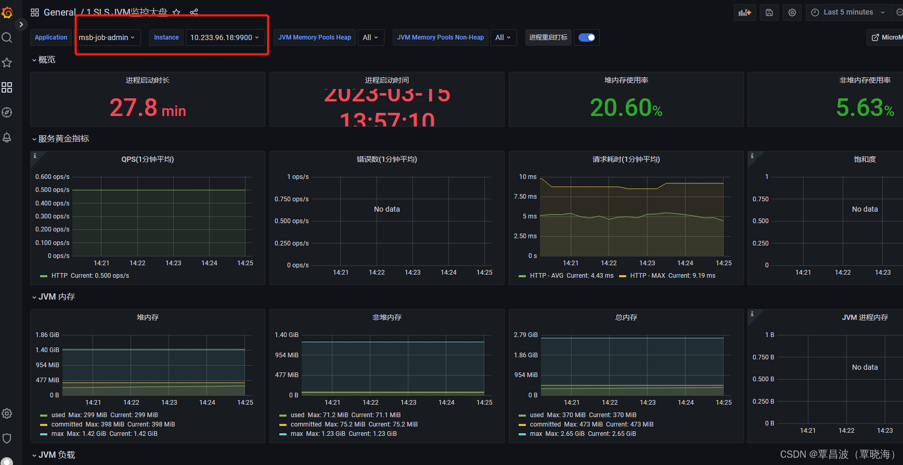This screenshot has height=465, width=903.
Task: Open the 堆内存 panel title menu
Action: click(148, 317)
